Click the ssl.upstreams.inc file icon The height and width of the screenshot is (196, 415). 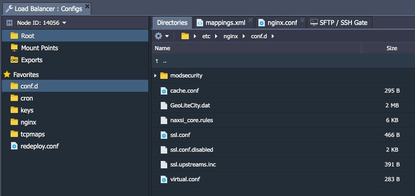(x=164, y=165)
